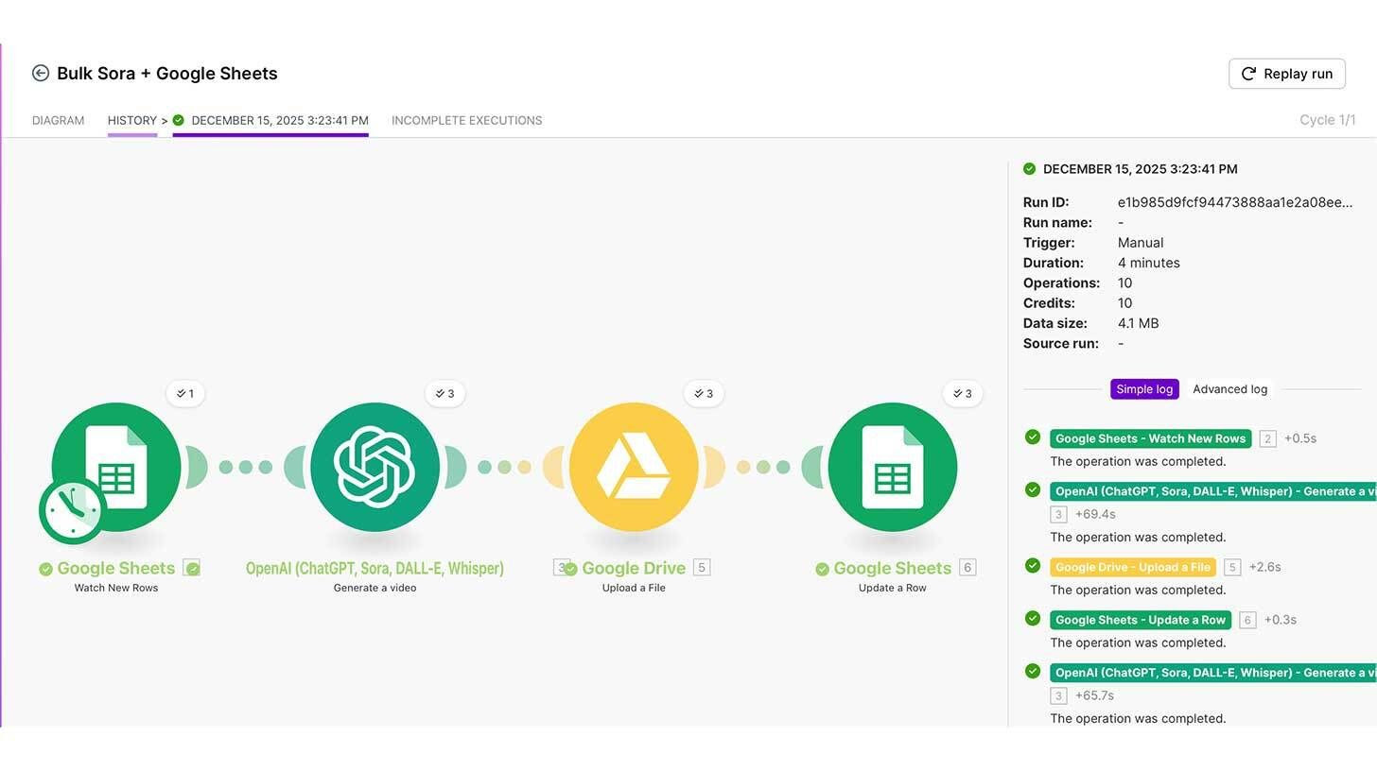1377x771 pixels.
Task: Expand the Google Sheets - Update a Row log entry
Action: (x=1140, y=620)
